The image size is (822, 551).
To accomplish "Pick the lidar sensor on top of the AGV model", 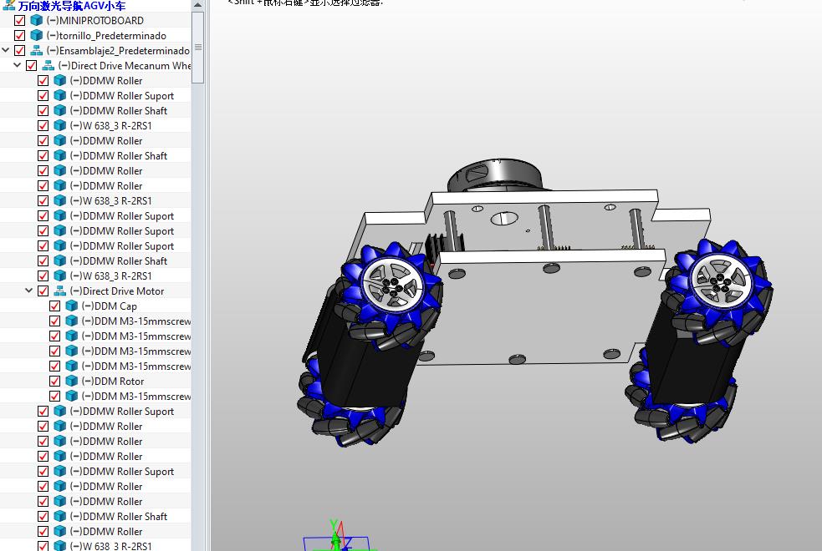I will [495, 176].
